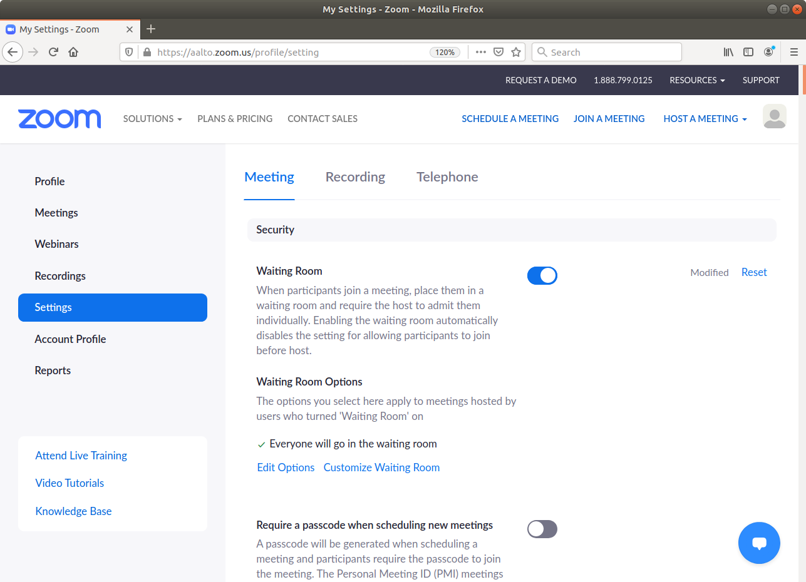Viewport: 806px width, 582px height.
Task: Open the Host a Meeting dropdown
Action: coord(705,119)
